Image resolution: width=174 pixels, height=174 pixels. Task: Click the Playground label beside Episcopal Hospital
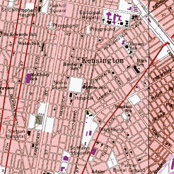pos(103,29)
